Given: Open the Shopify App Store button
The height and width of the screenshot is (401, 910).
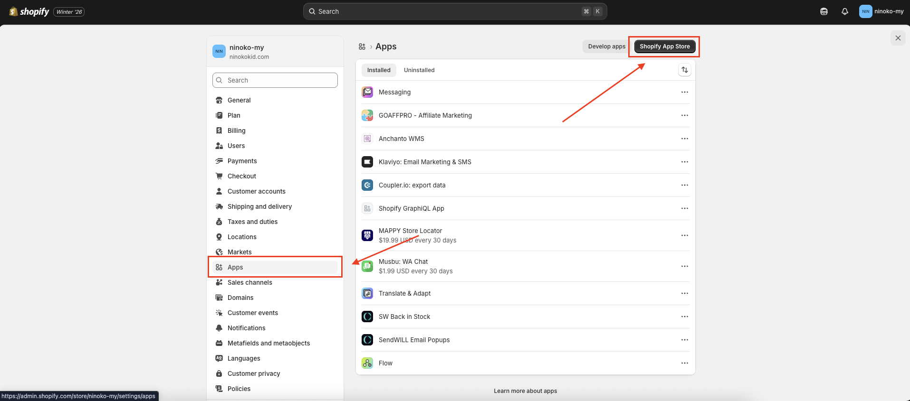Looking at the screenshot, I should tap(665, 47).
